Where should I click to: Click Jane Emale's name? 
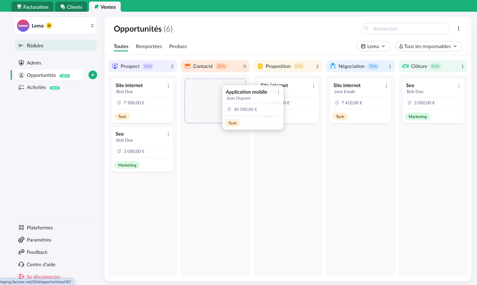tap(345, 92)
